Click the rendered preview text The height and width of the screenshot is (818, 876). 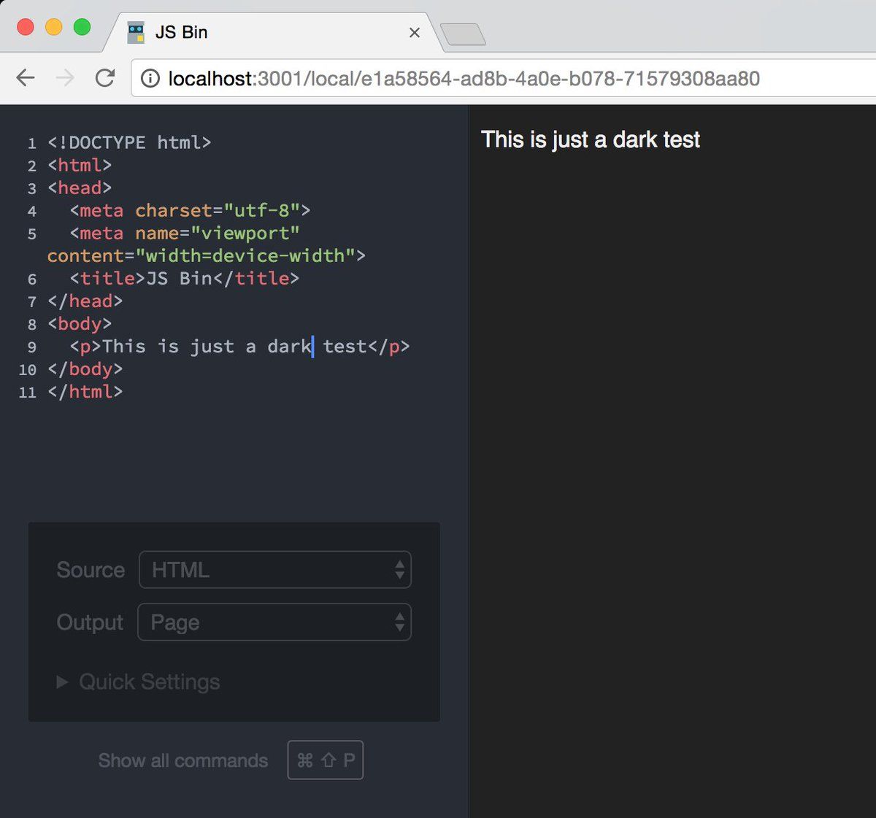590,139
